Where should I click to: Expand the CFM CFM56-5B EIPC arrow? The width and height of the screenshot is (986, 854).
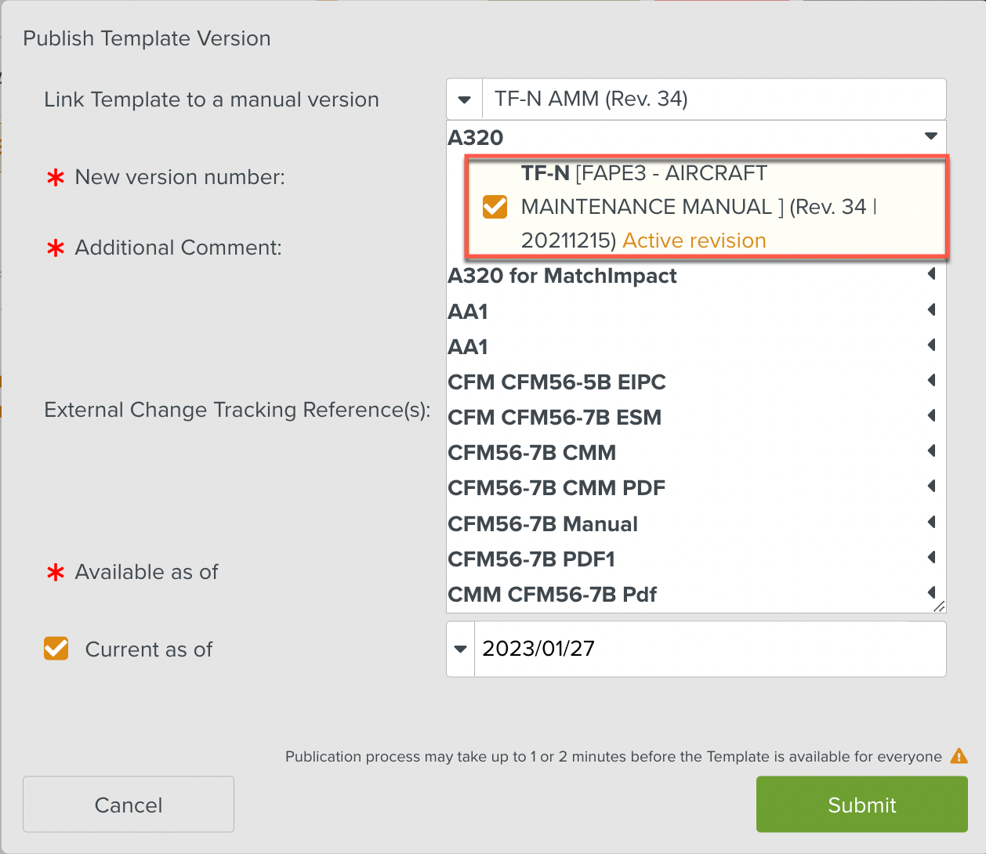[932, 381]
